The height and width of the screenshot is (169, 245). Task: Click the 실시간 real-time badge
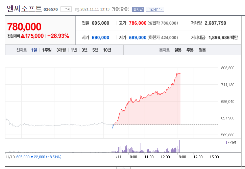(x=138, y=9)
